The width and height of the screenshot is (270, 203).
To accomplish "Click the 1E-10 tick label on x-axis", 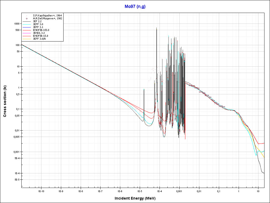I will pyautogui.click(x=41, y=191).
